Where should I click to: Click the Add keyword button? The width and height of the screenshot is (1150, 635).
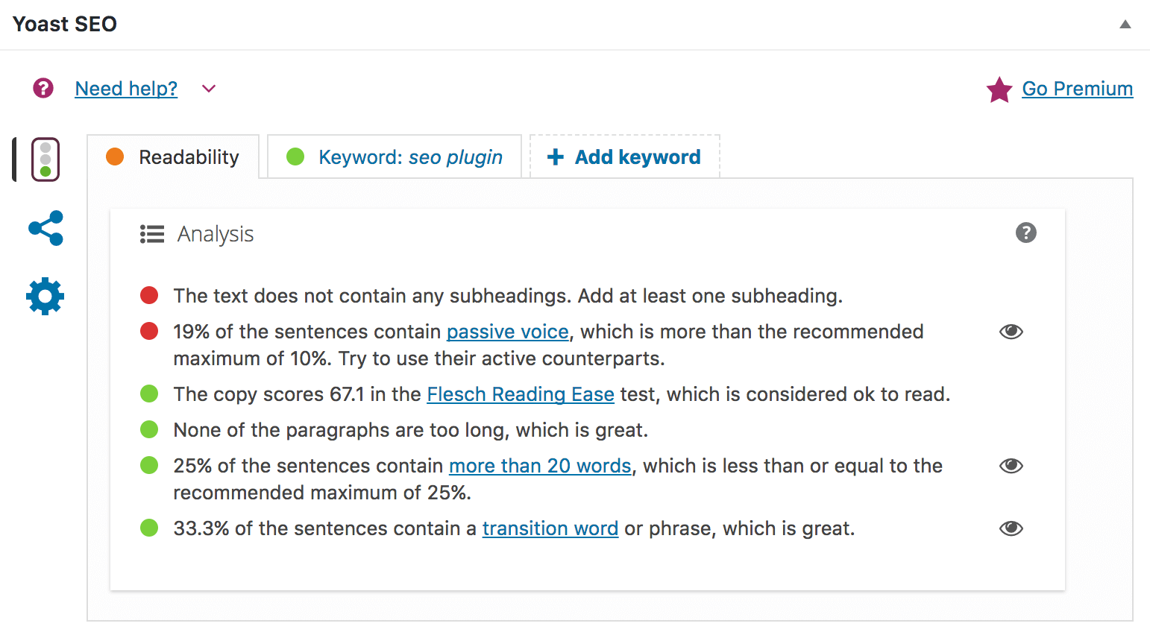(x=625, y=157)
